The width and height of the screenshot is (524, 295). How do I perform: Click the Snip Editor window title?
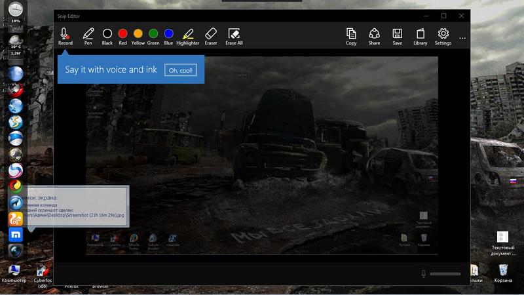(x=69, y=16)
